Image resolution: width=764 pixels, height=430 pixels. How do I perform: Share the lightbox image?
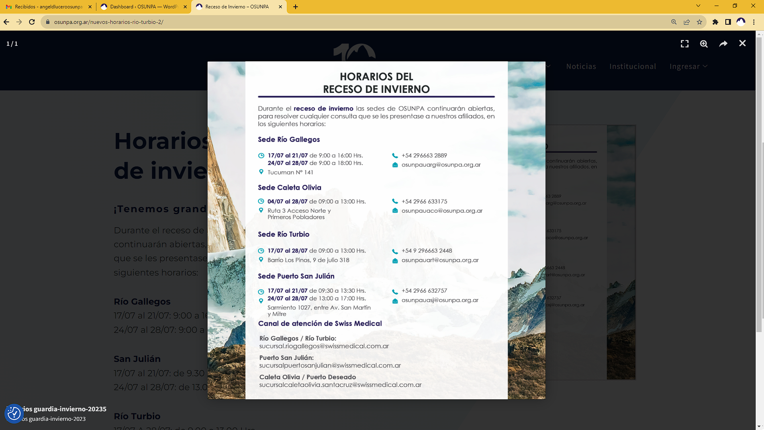click(723, 44)
